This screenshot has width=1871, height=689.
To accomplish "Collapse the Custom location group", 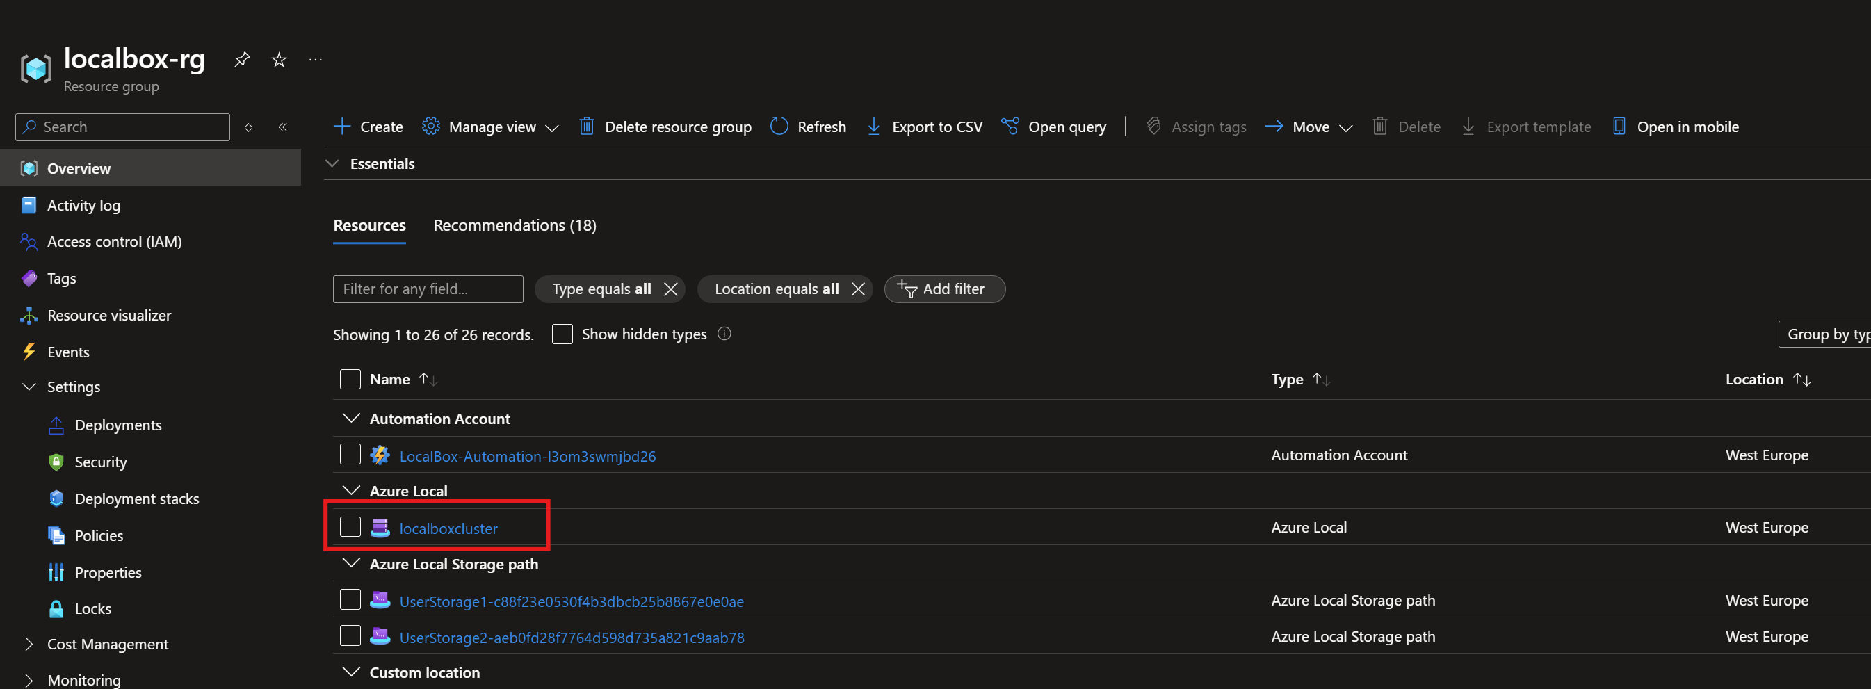I will [x=352, y=672].
